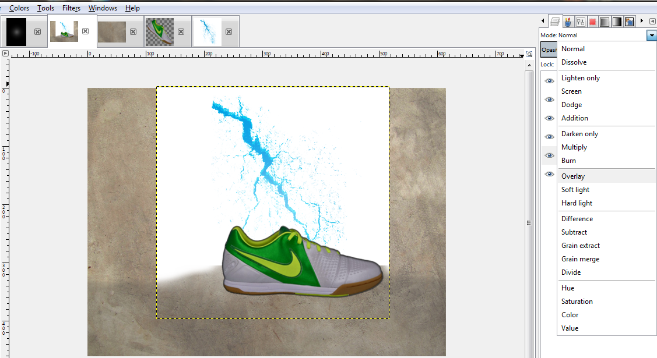The image size is (657, 358).
Task: Toggle visibility eye of the topmost layer
Action: click(549, 81)
